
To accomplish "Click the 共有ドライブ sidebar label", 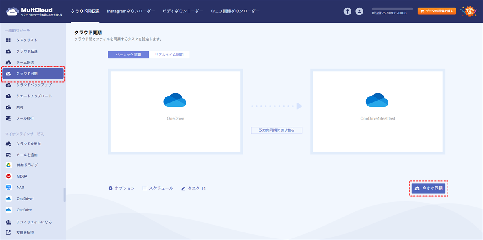I will [27, 165].
